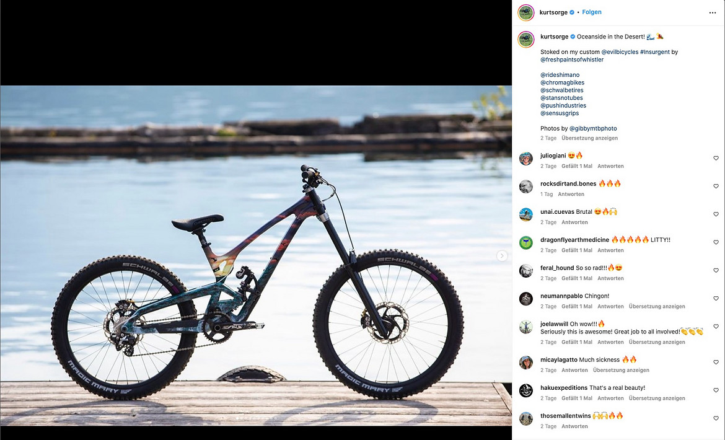Show translation of the post caption

click(x=589, y=138)
